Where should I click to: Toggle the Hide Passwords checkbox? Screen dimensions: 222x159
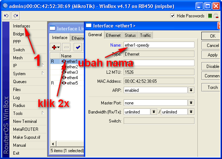pos(172,16)
